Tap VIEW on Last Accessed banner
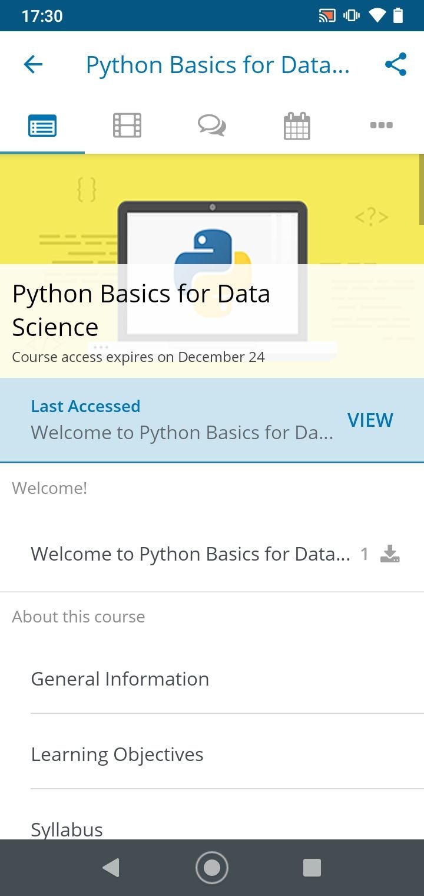This screenshot has width=424, height=896. click(370, 420)
